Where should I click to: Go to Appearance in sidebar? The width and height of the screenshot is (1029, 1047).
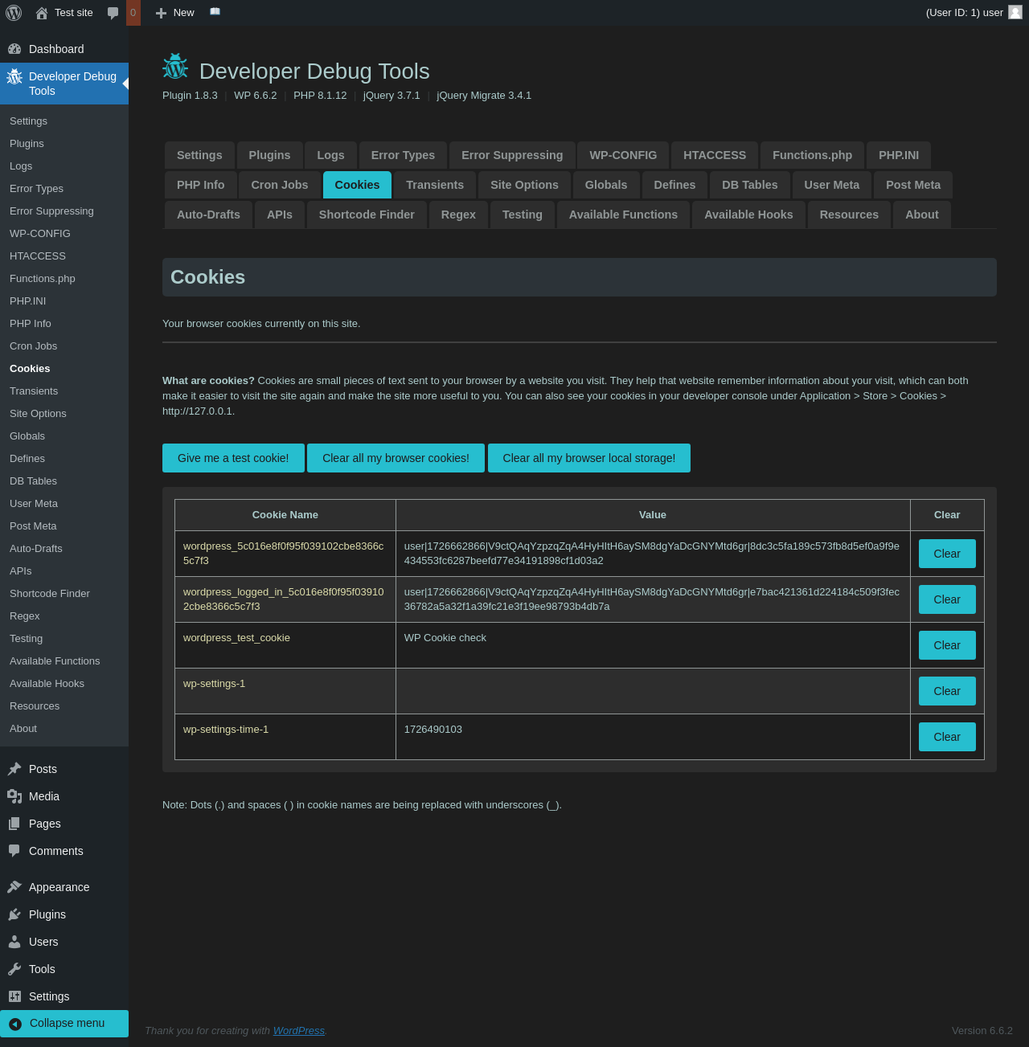[x=59, y=887]
